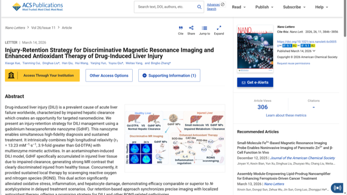Expand the article view
This screenshot has width=347, height=195.
[219, 30]
